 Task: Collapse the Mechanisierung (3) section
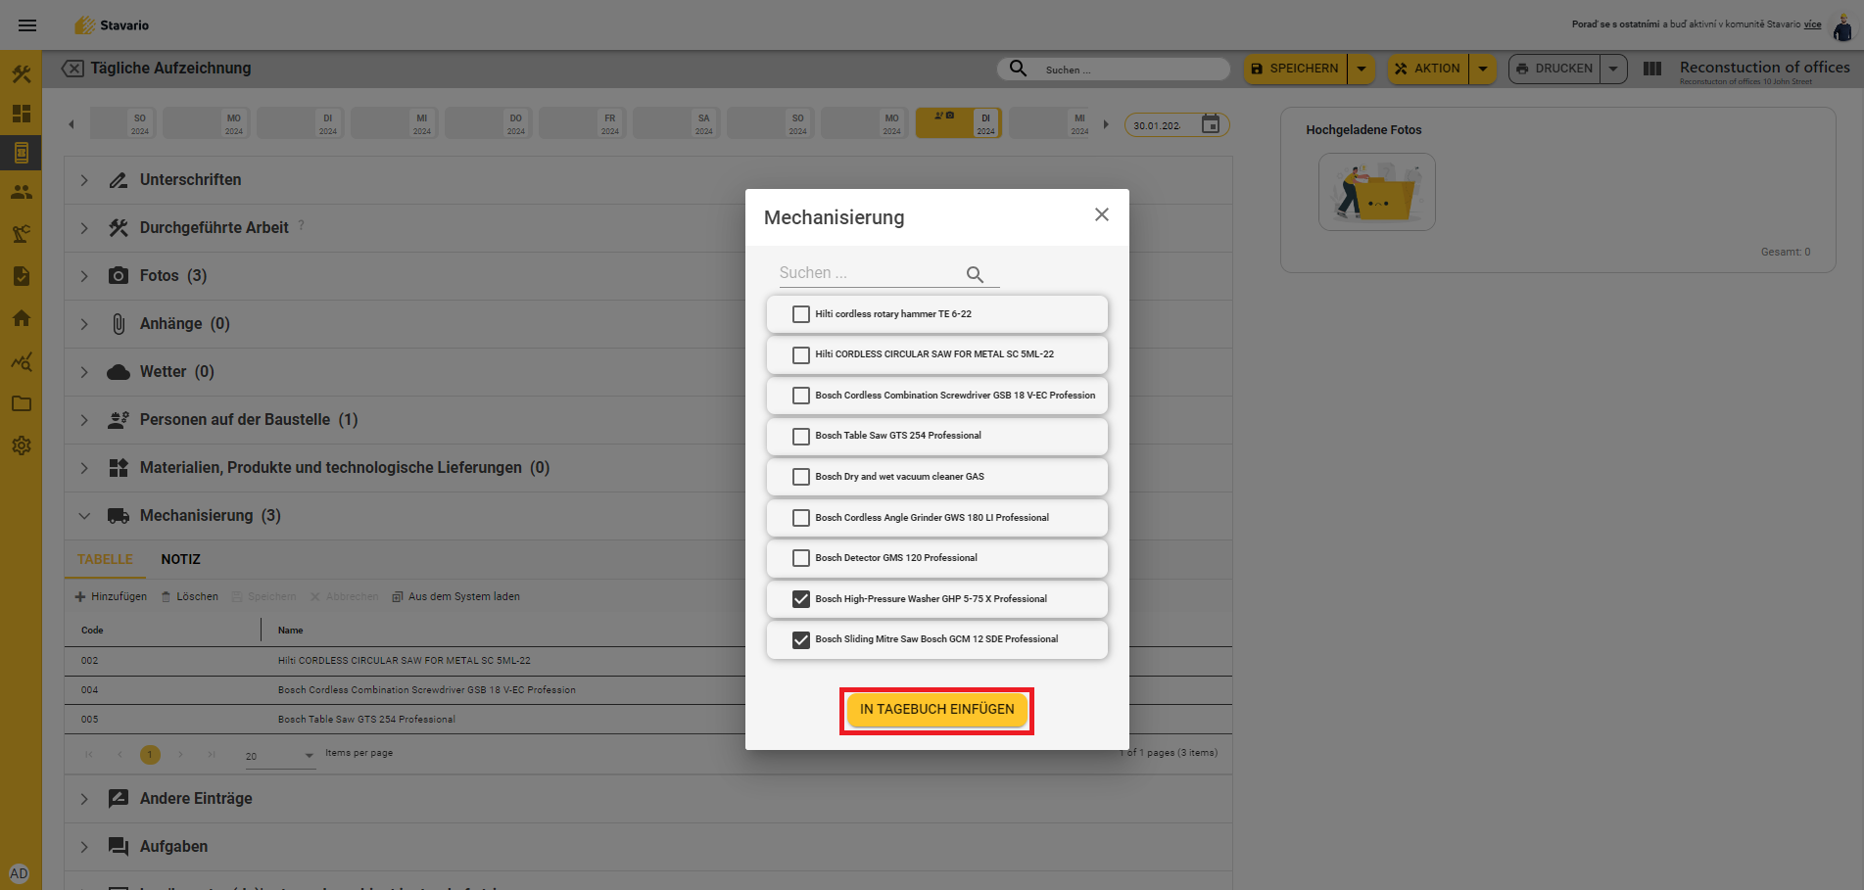[84, 516]
